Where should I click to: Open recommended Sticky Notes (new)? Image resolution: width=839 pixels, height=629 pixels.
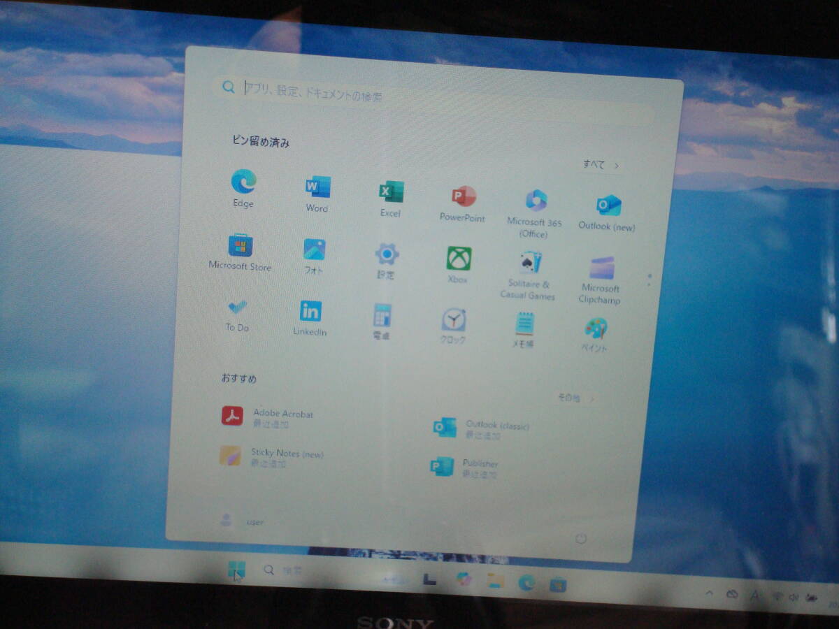coord(273,456)
